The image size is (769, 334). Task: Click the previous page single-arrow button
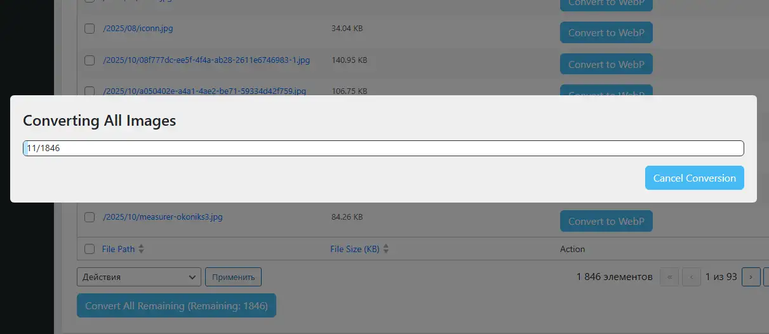coord(691,277)
